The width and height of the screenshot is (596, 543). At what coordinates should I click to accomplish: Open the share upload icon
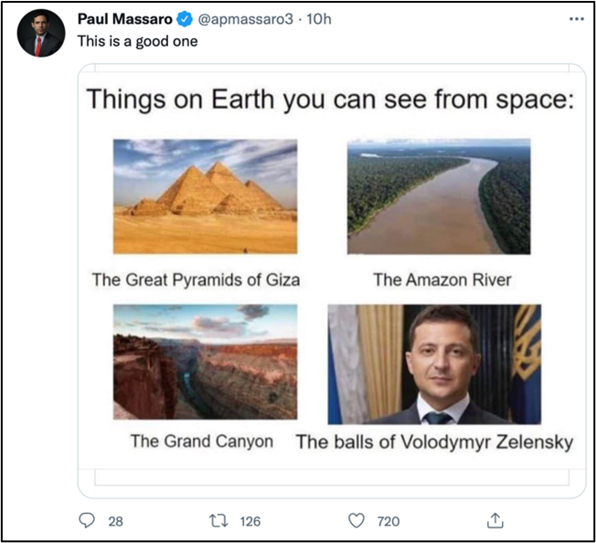pos(495,520)
